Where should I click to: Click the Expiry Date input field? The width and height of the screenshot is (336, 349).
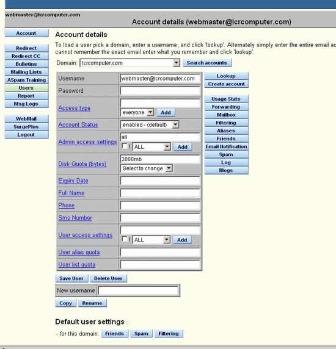click(160, 181)
